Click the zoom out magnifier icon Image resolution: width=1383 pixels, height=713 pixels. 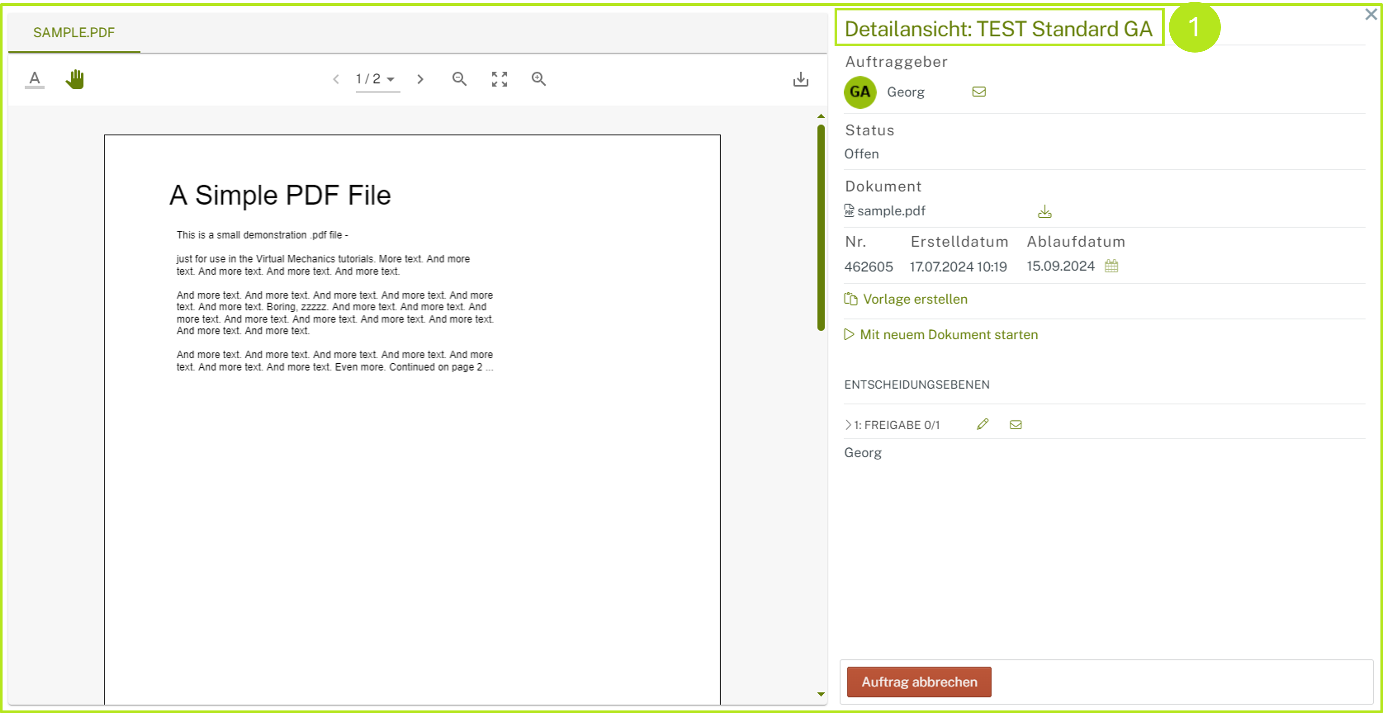[459, 79]
